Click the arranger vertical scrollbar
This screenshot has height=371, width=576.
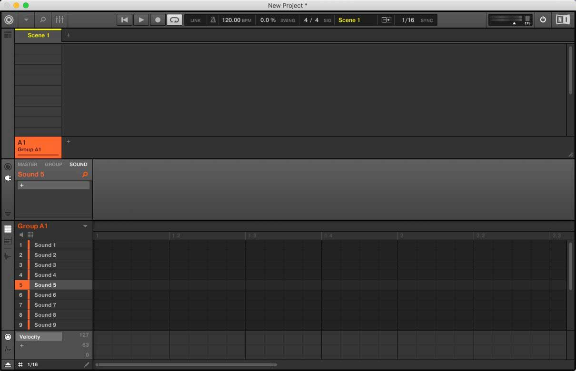click(x=570, y=70)
